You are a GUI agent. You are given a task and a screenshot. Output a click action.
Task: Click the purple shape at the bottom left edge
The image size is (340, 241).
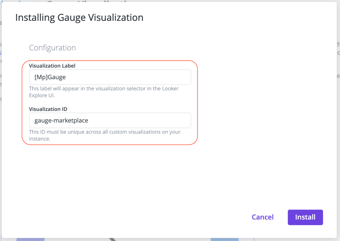(30, 239)
